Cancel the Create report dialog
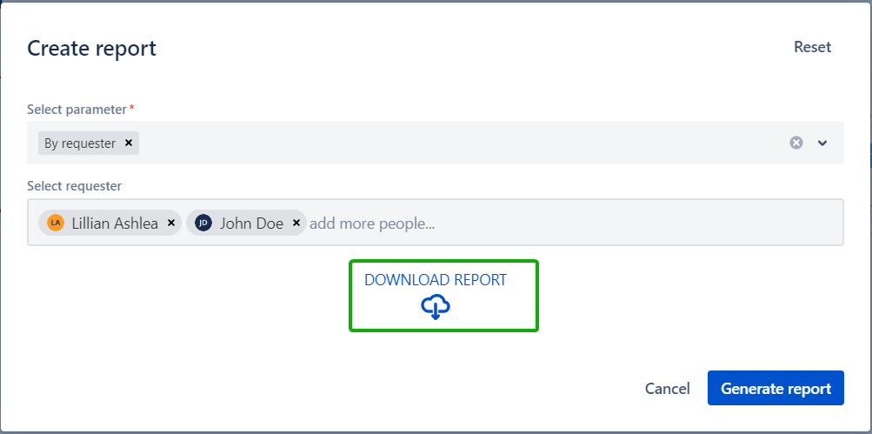Image resolution: width=872 pixels, height=434 pixels. click(x=667, y=389)
